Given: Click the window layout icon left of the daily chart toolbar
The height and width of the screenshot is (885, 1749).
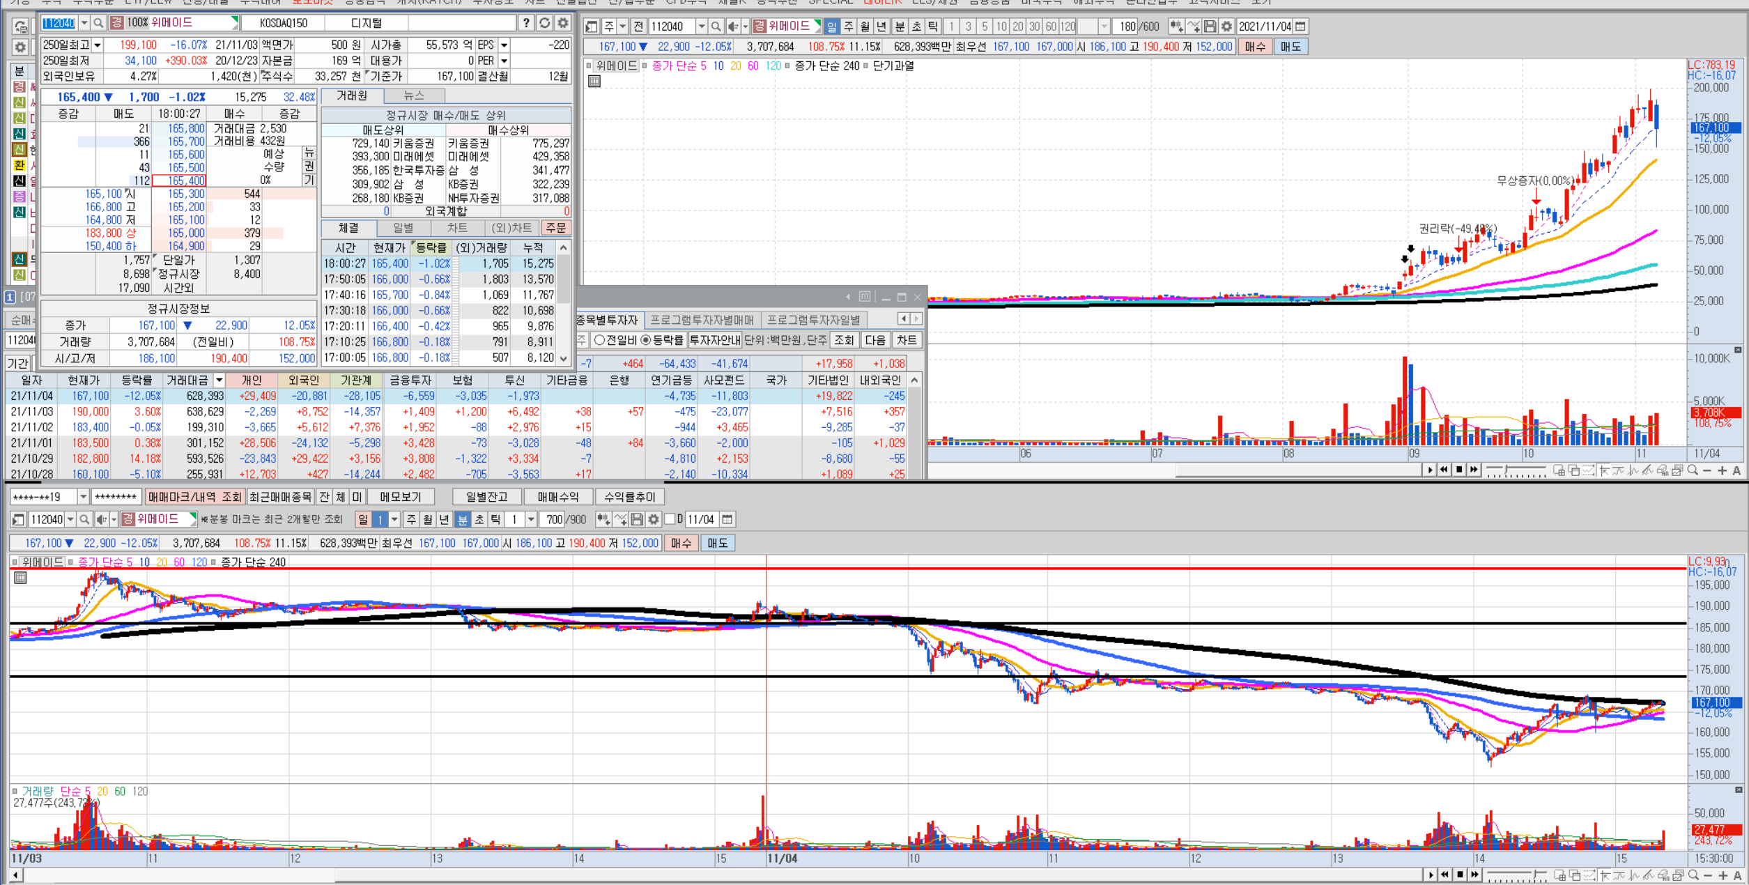Looking at the screenshot, I should tap(592, 26).
